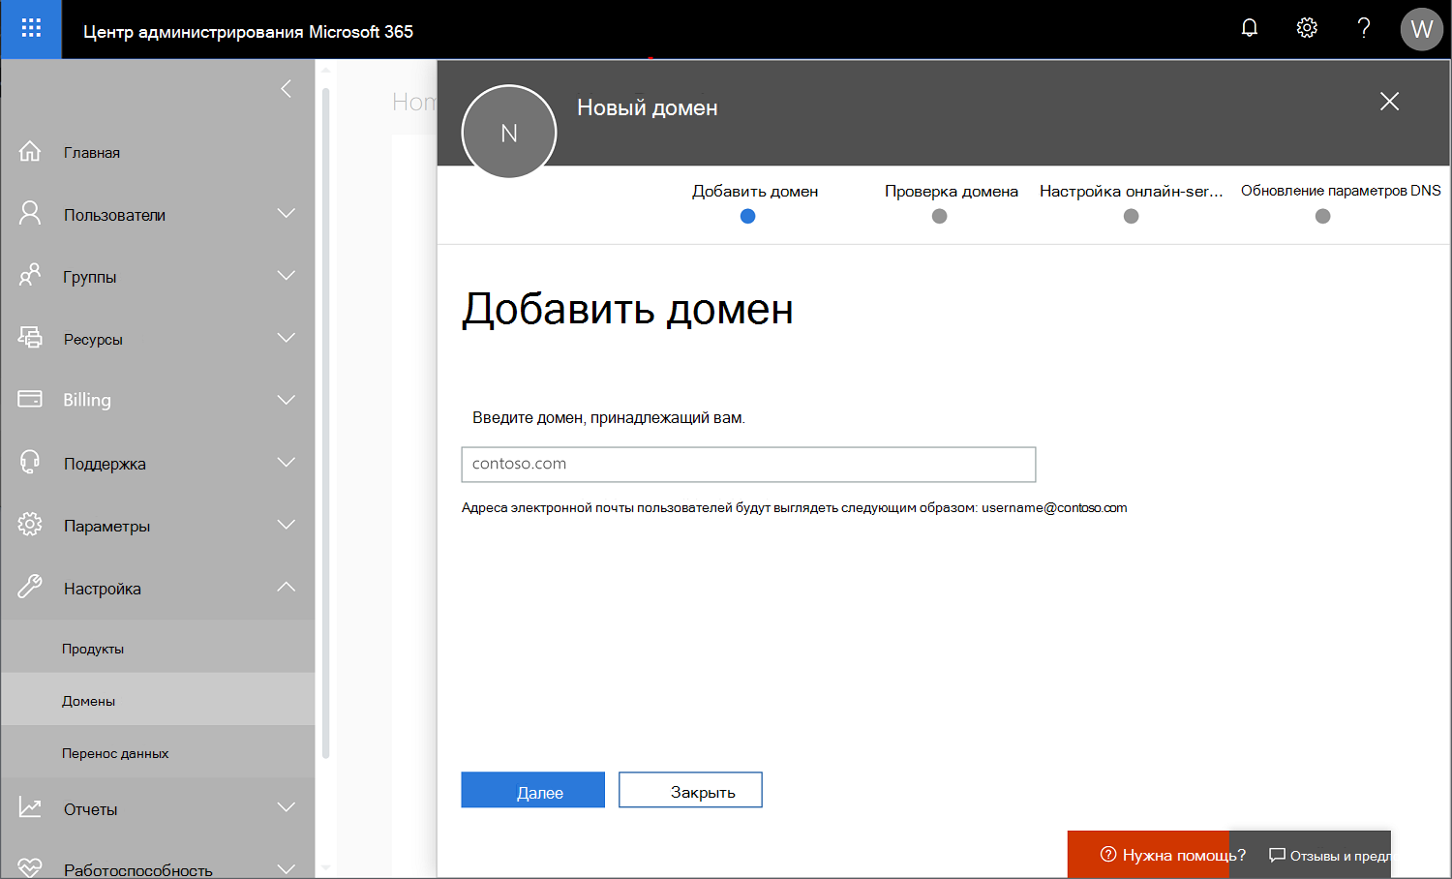
Task: Click the Ресурсы printer icon
Action: click(x=30, y=338)
